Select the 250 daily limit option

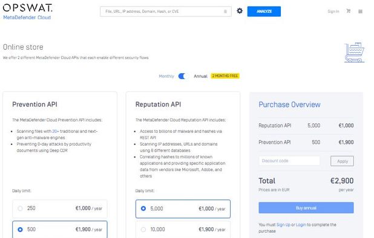coord(60,208)
